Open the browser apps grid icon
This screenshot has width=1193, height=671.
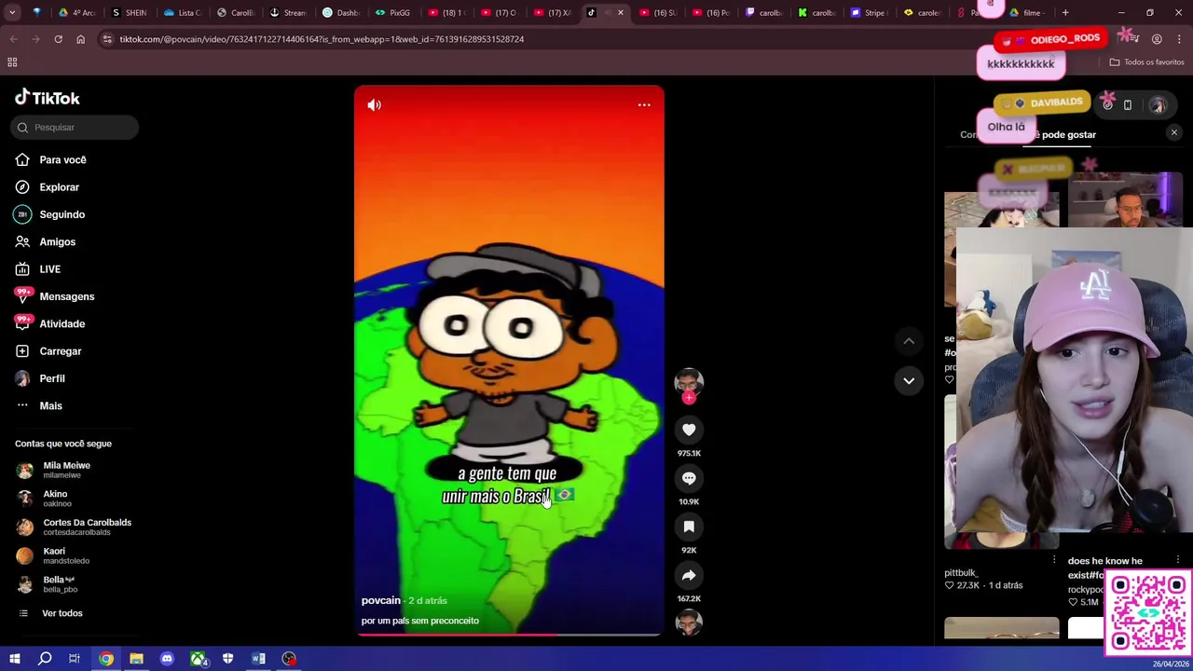12,62
